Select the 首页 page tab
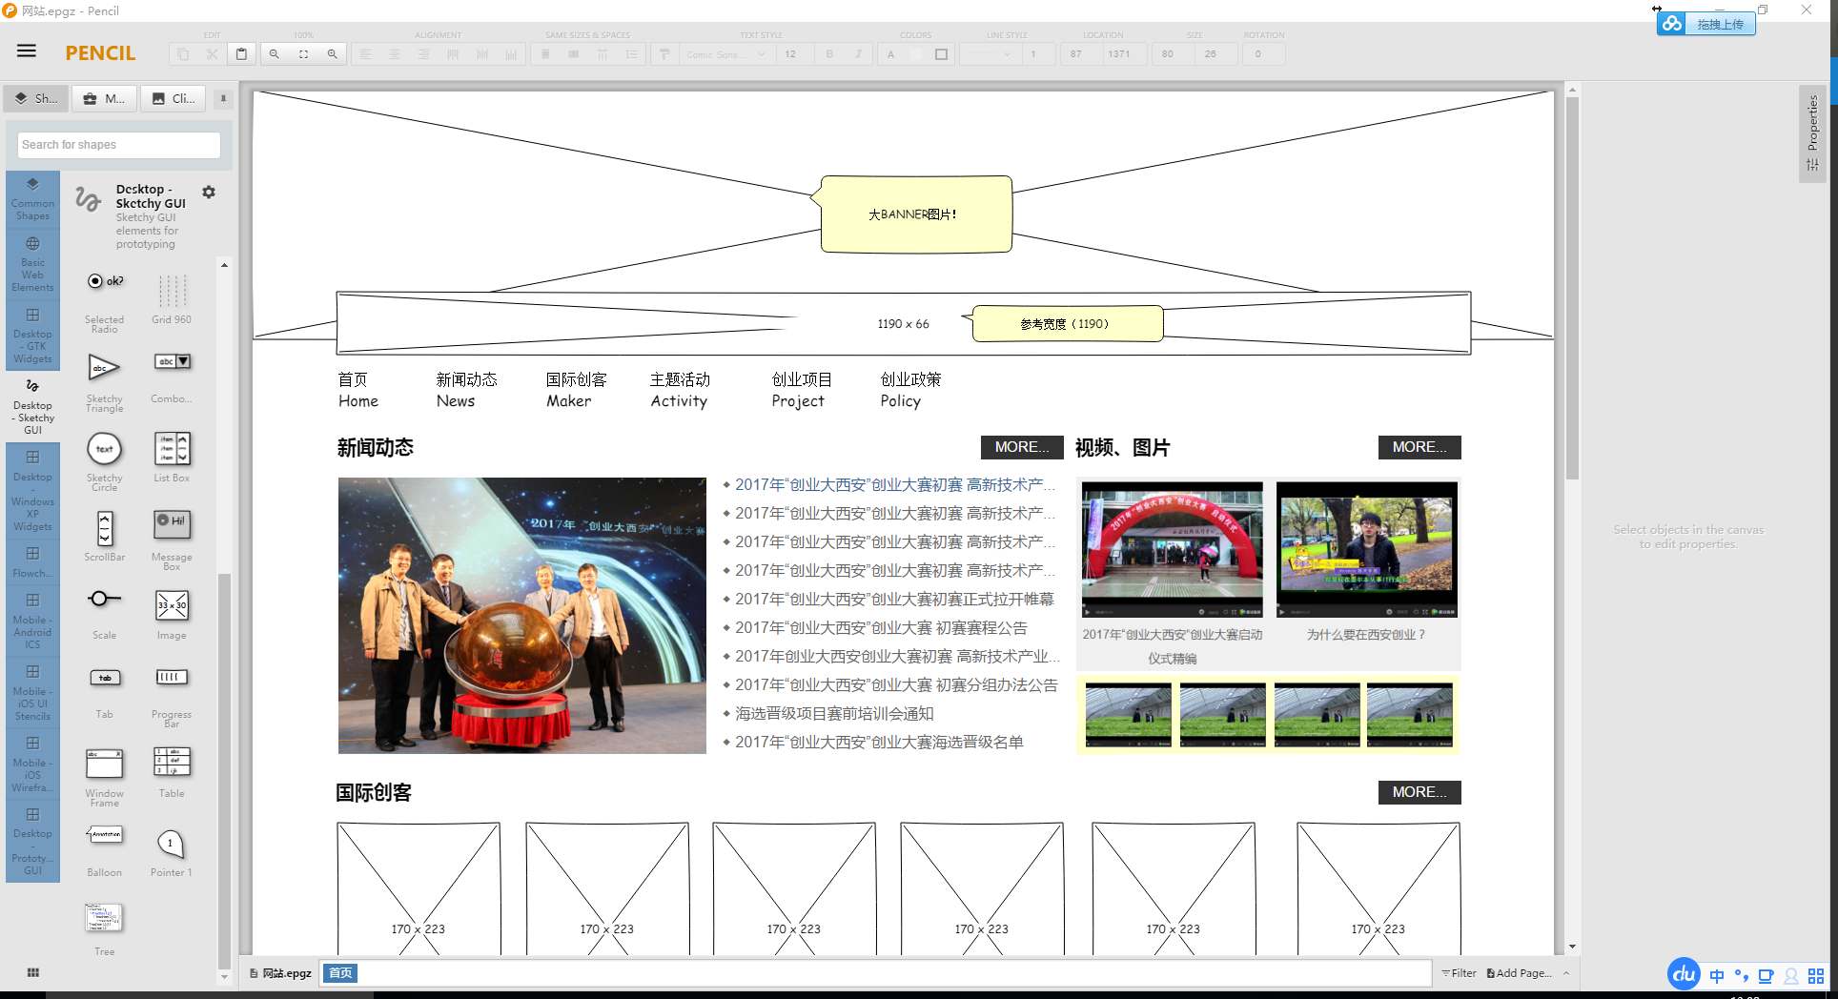The height and width of the screenshot is (999, 1838). [340, 973]
